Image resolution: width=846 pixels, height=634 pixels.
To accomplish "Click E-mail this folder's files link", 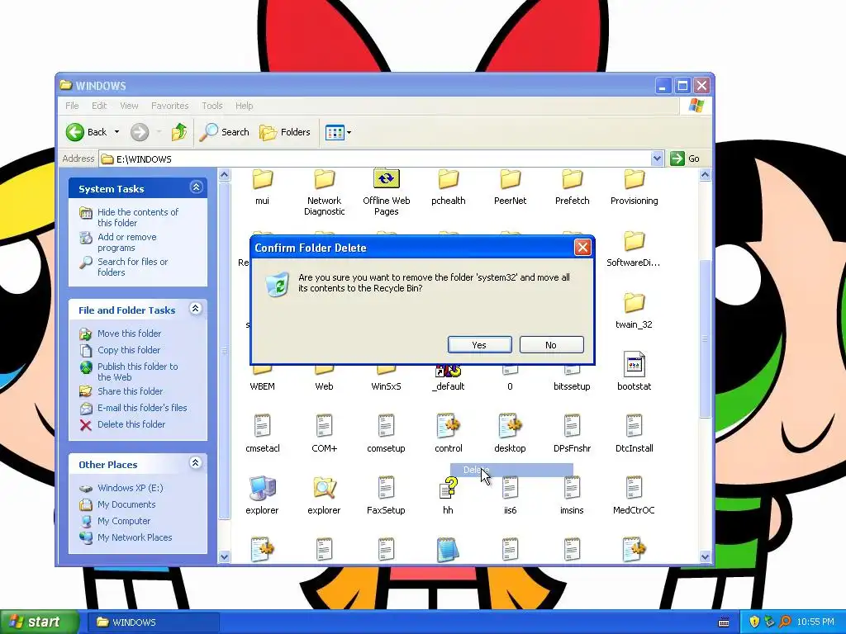I will (142, 408).
